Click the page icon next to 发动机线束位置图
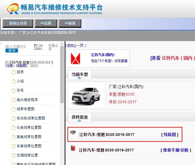 (x=14, y=118)
